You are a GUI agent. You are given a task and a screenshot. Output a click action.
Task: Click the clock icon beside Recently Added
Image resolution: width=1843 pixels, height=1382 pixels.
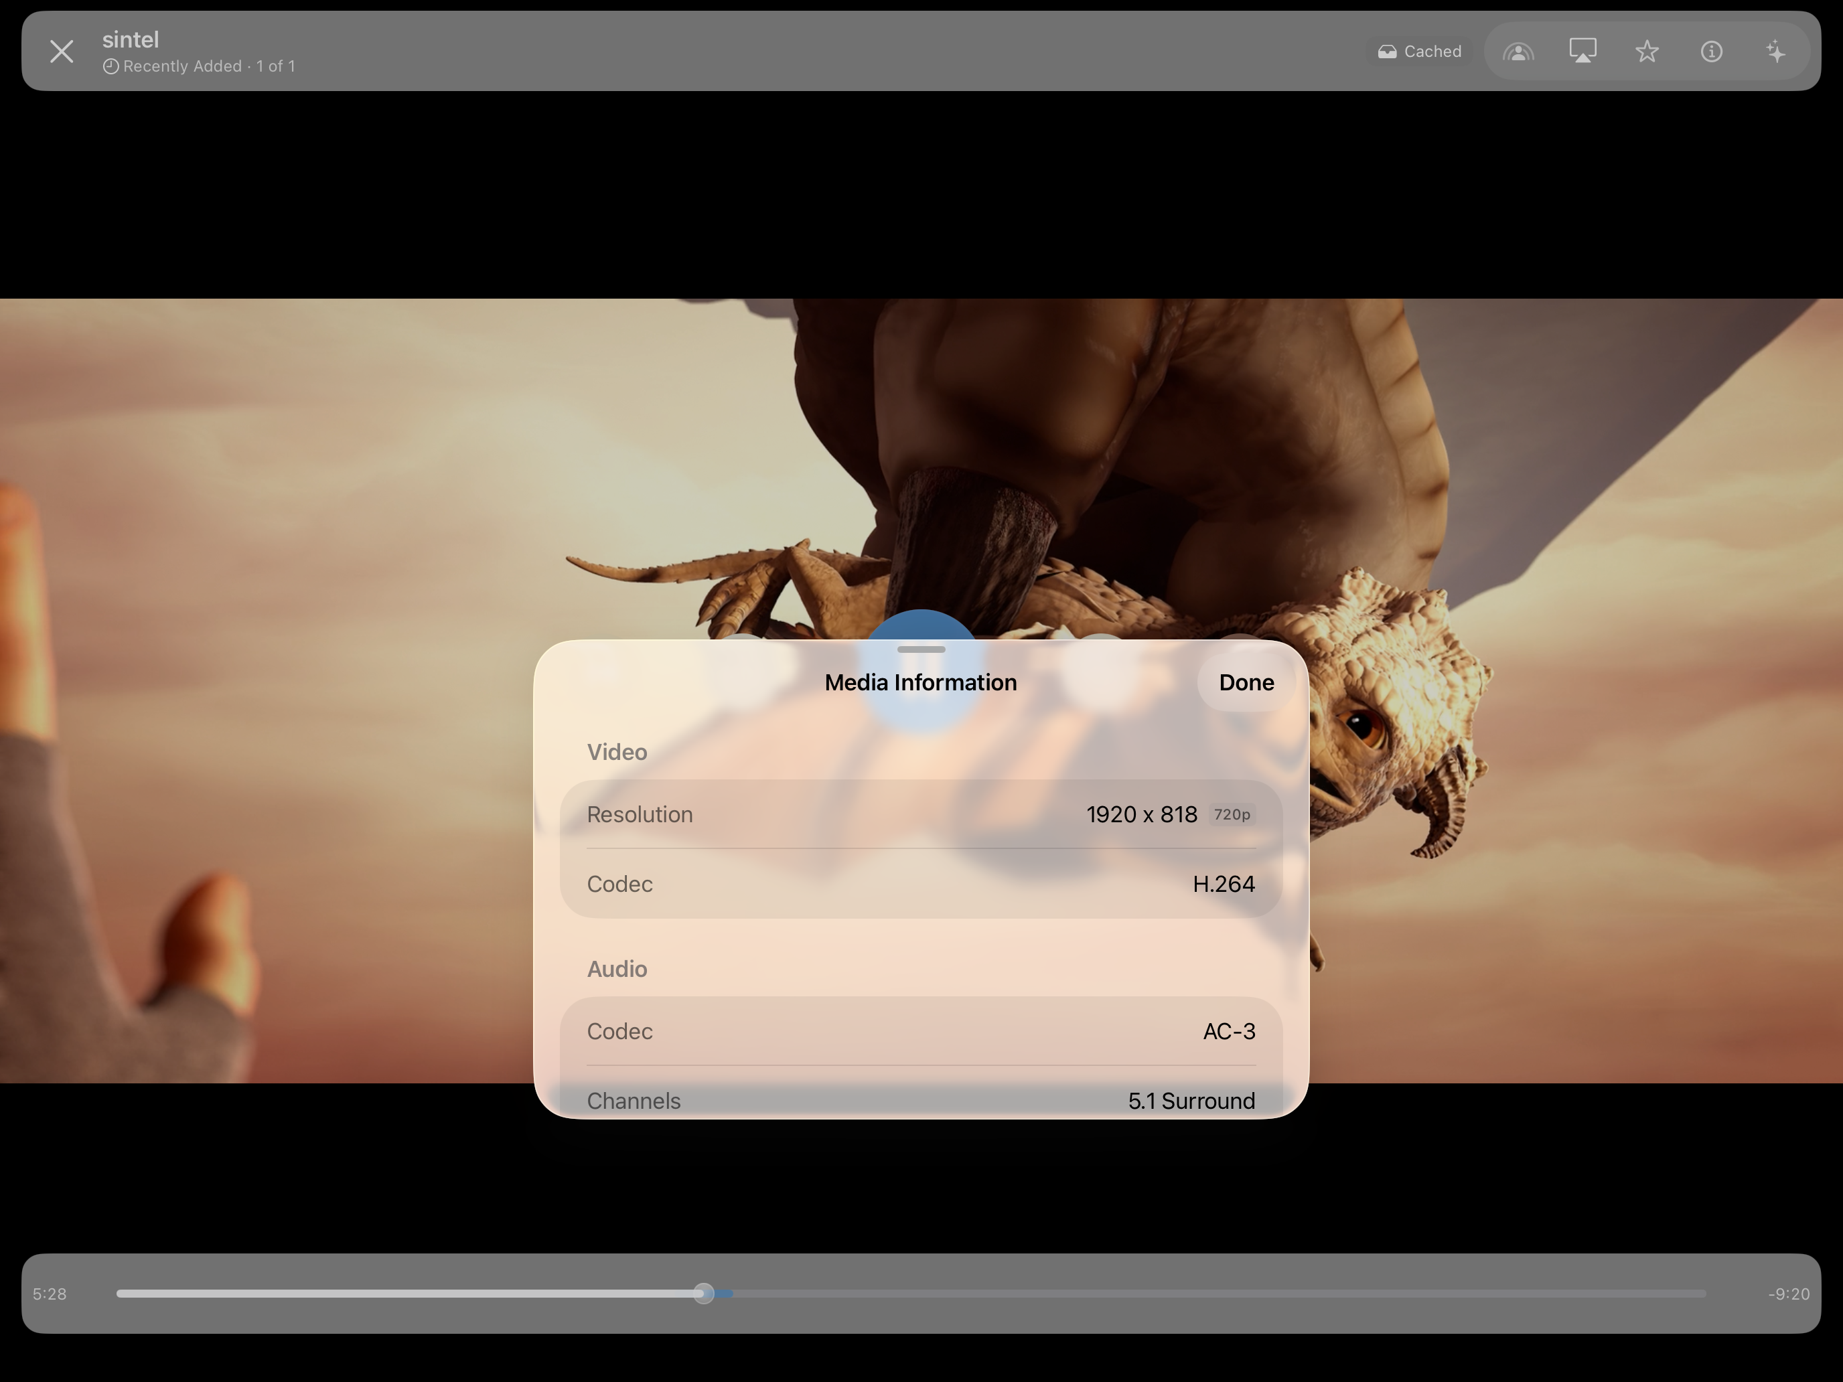coord(110,67)
